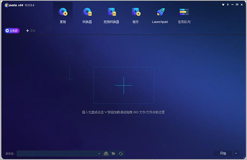Click the 主电影 mode selector button

coord(12,30)
